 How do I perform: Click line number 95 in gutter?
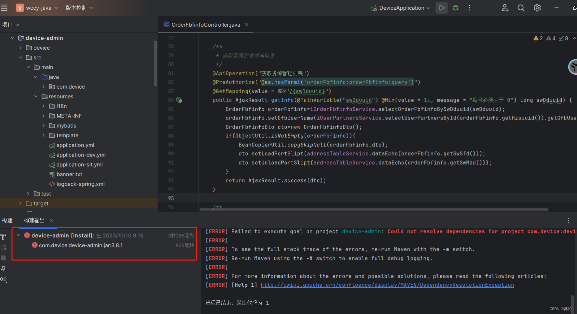click(171, 198)
